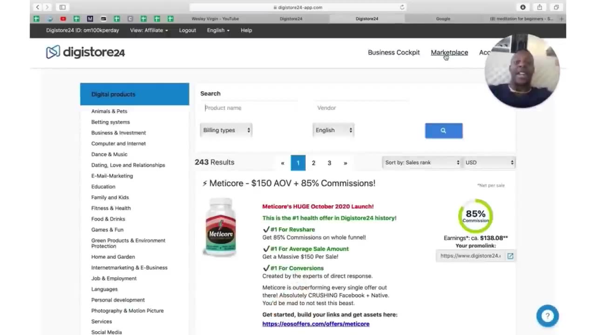Screen dimensions: 596x335
Task: Click the Meticore bottle image
Action: point(220,228)
